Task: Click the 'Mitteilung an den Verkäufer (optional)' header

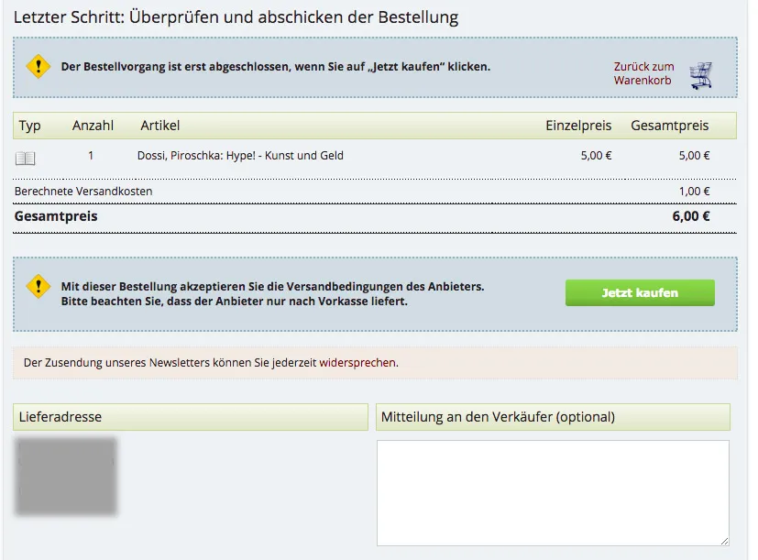Action: (498, 417)
